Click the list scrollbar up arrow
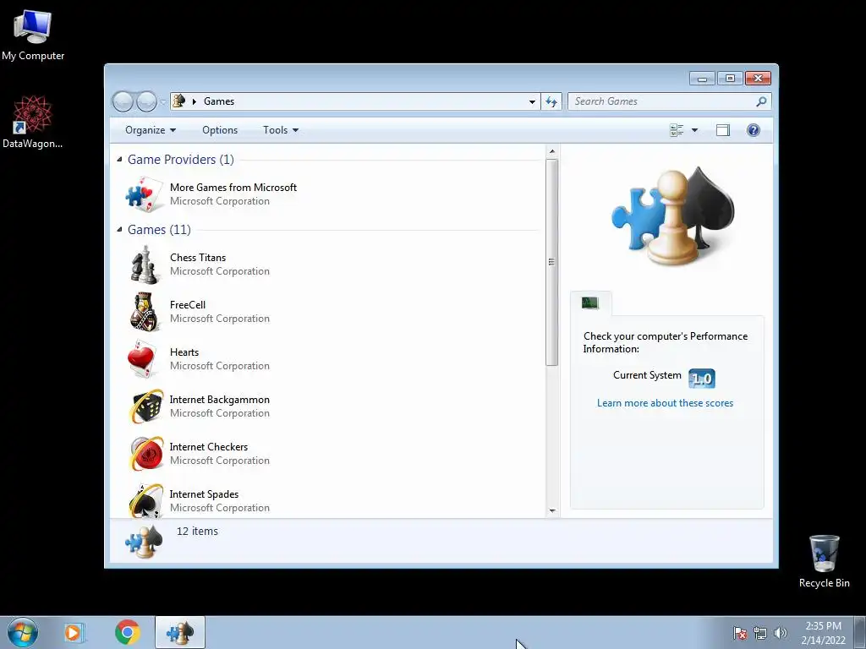The height and width of the screenshot is (649, 866). pyautogui.click(x=551, y=151)
